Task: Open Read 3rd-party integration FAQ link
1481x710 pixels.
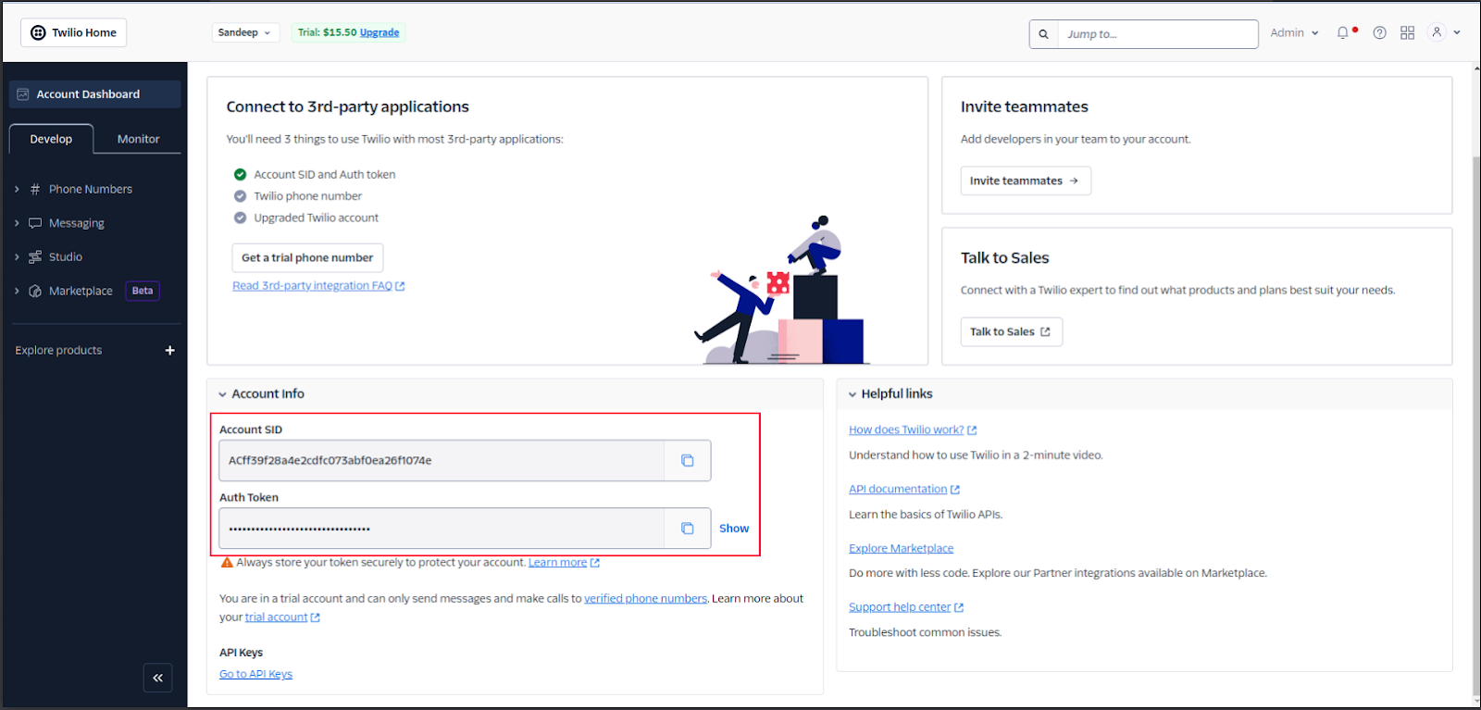Action: tap(318, 286)
